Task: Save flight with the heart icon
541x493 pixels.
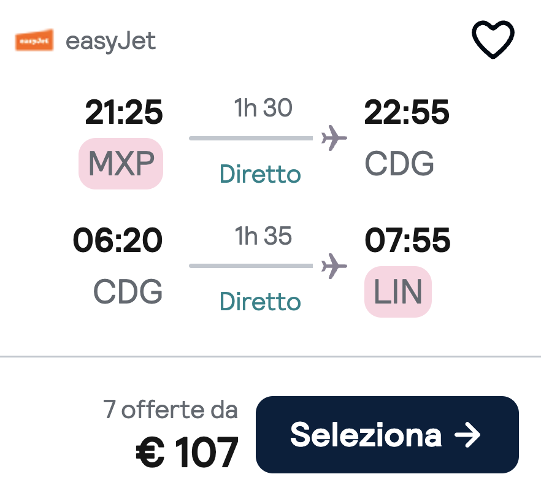Action: [x=493, y=40]
